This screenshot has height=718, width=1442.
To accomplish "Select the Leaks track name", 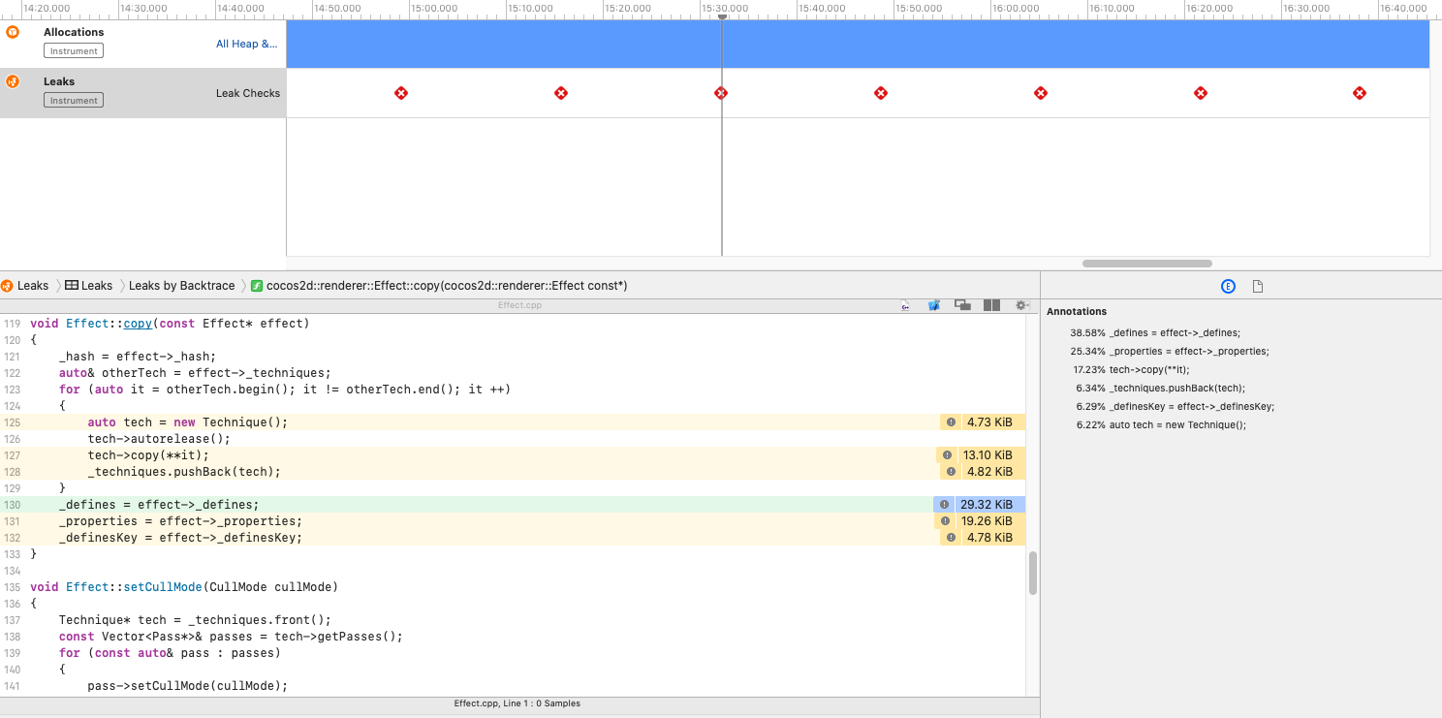I will click(x=59, y=81).
